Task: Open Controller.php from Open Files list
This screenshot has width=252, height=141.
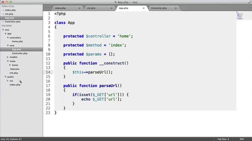Action: (13, 22)
